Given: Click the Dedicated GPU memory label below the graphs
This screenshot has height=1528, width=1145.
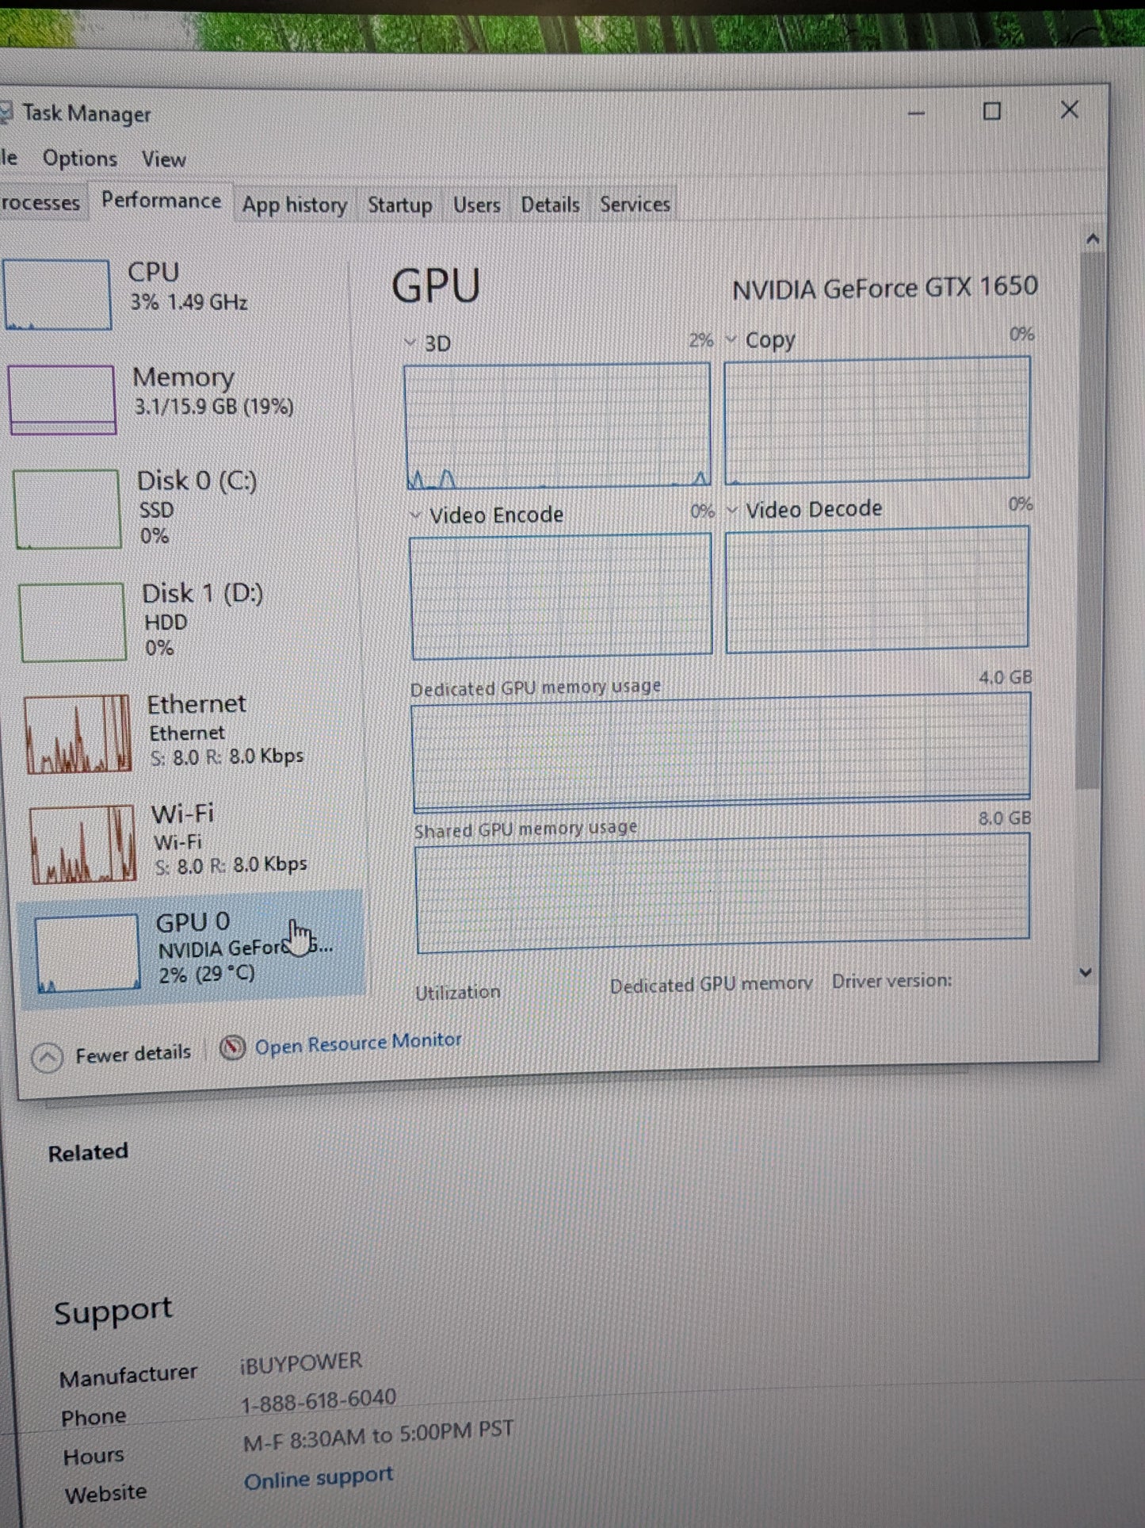Looking at the screenshot, I should (712, 984).
